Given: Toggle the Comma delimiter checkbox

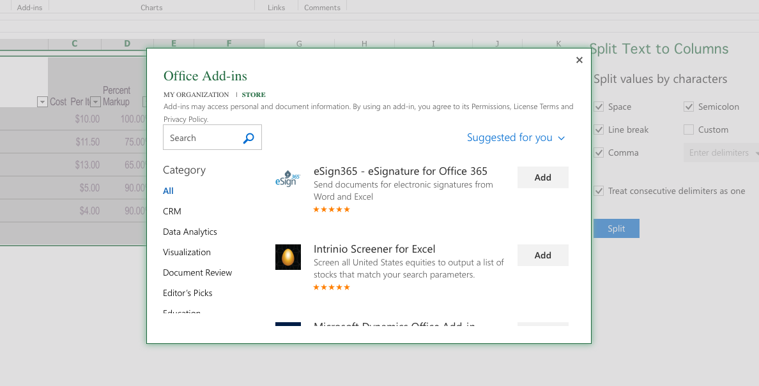Looking at the screenshot, I should point(599,152).
